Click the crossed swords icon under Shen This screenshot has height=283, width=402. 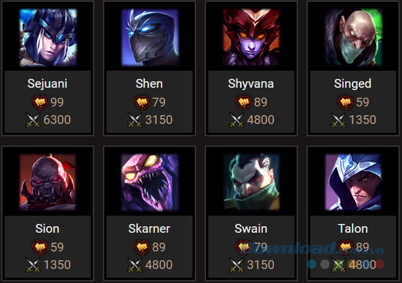coord(135,120)
